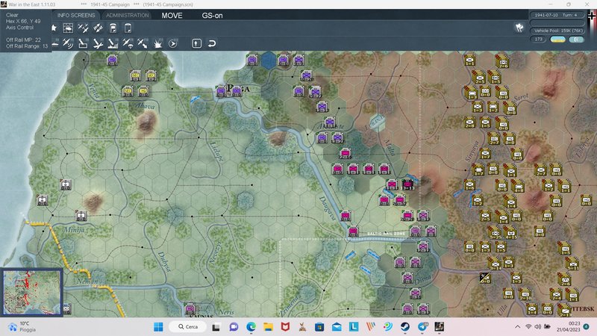Screen dimensions: 597x336
Task: Click the Off Rail MP: 22 hex info line
Action: point(23,40)
